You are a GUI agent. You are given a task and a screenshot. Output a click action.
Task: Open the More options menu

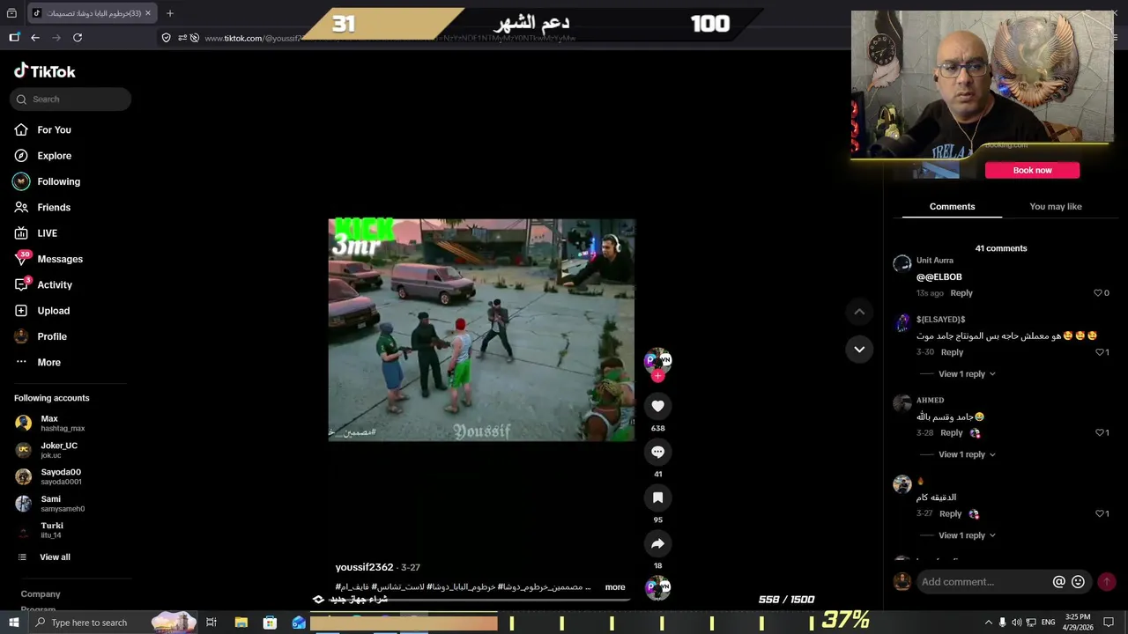[x=37, y=362]
